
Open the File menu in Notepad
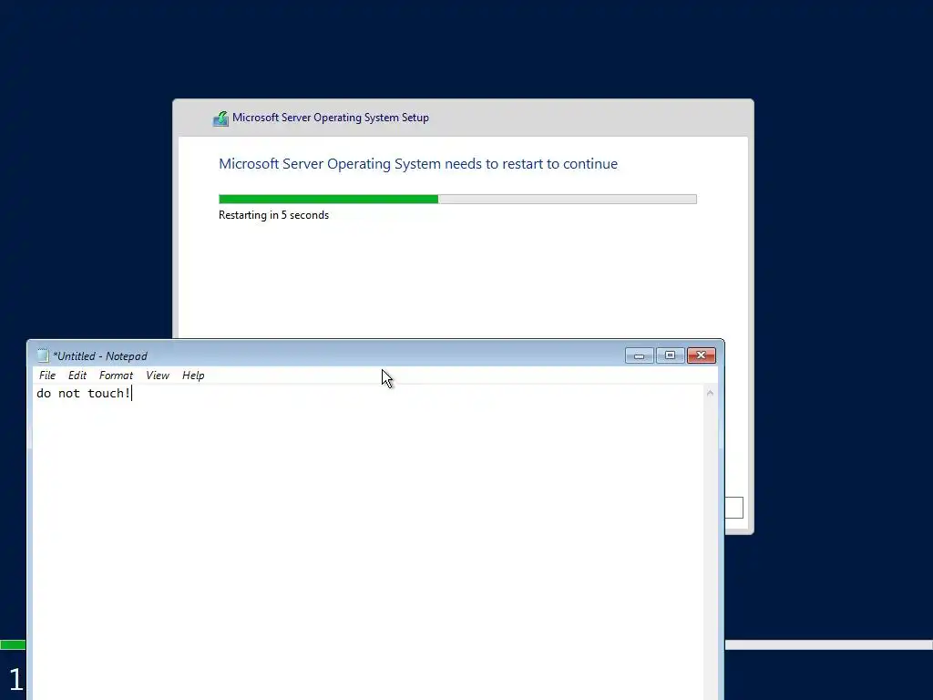[47, 375]
